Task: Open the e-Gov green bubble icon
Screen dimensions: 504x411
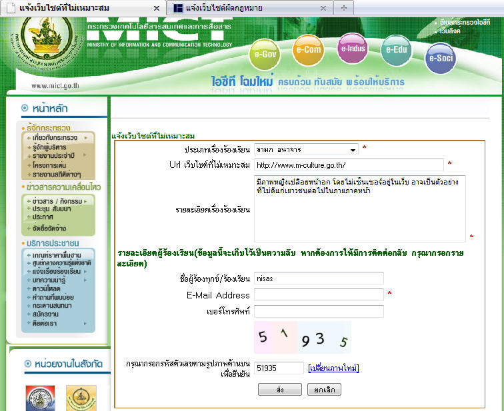Action: click(265, 54)
